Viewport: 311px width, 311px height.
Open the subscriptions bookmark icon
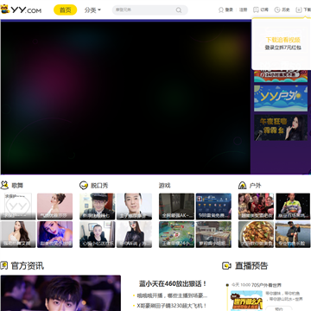[256, 10]
